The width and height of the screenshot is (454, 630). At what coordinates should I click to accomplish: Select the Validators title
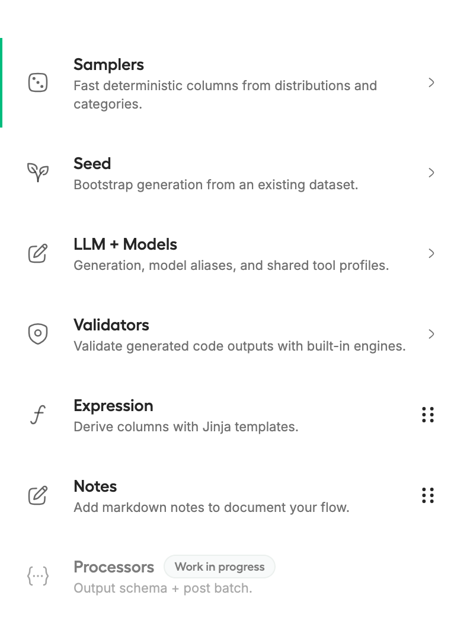pyautogui.click(x=111, y=325)
